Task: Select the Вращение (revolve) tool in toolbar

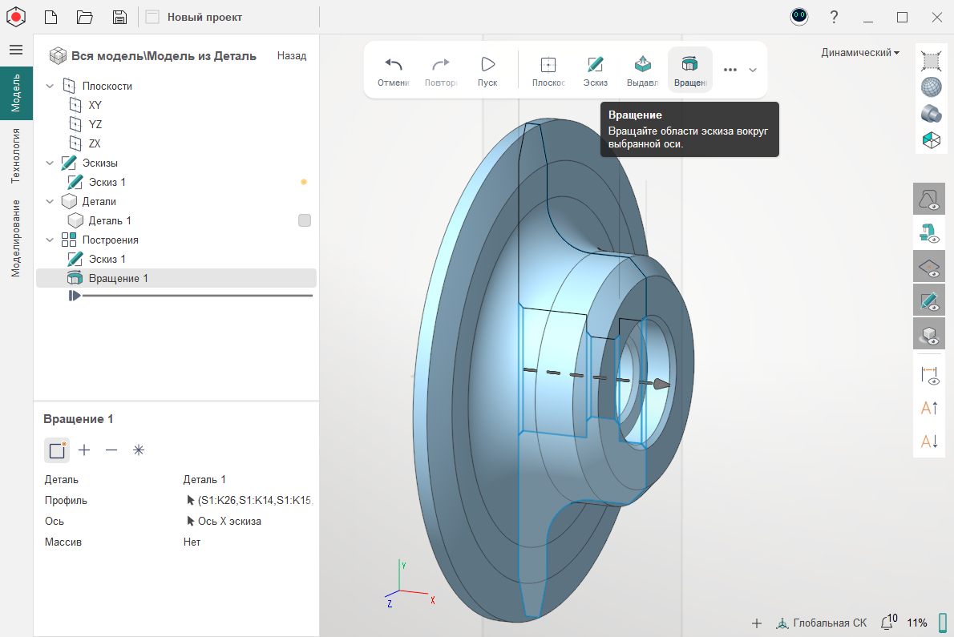Action: pos(689,70)
